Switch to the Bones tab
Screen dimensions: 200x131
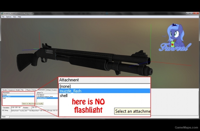click(34, 90)
